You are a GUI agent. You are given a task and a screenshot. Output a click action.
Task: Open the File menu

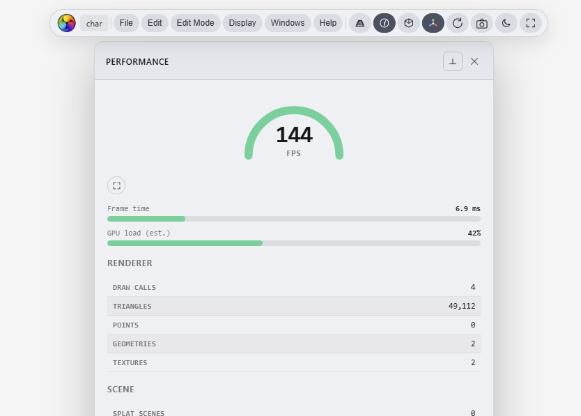pyautogui.click(x=126, y=23)
